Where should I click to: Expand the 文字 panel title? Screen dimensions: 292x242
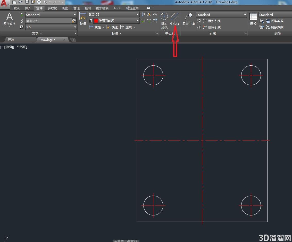[x=37, y=33]
